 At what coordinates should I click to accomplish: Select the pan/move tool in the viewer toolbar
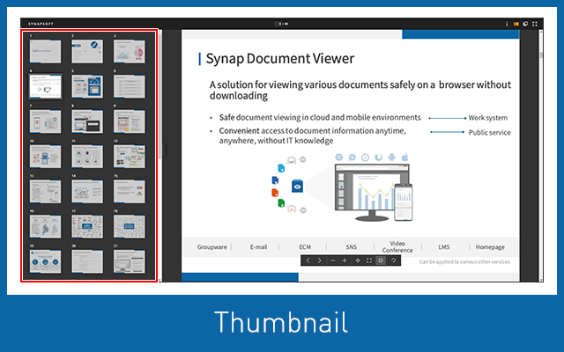358,260
